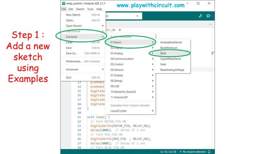Choose Open... from File menu

83,20
